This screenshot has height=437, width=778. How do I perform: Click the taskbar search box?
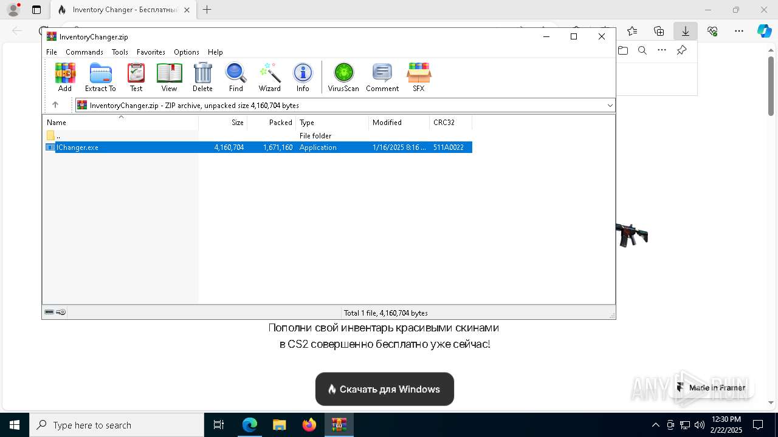tap(117, 425)
